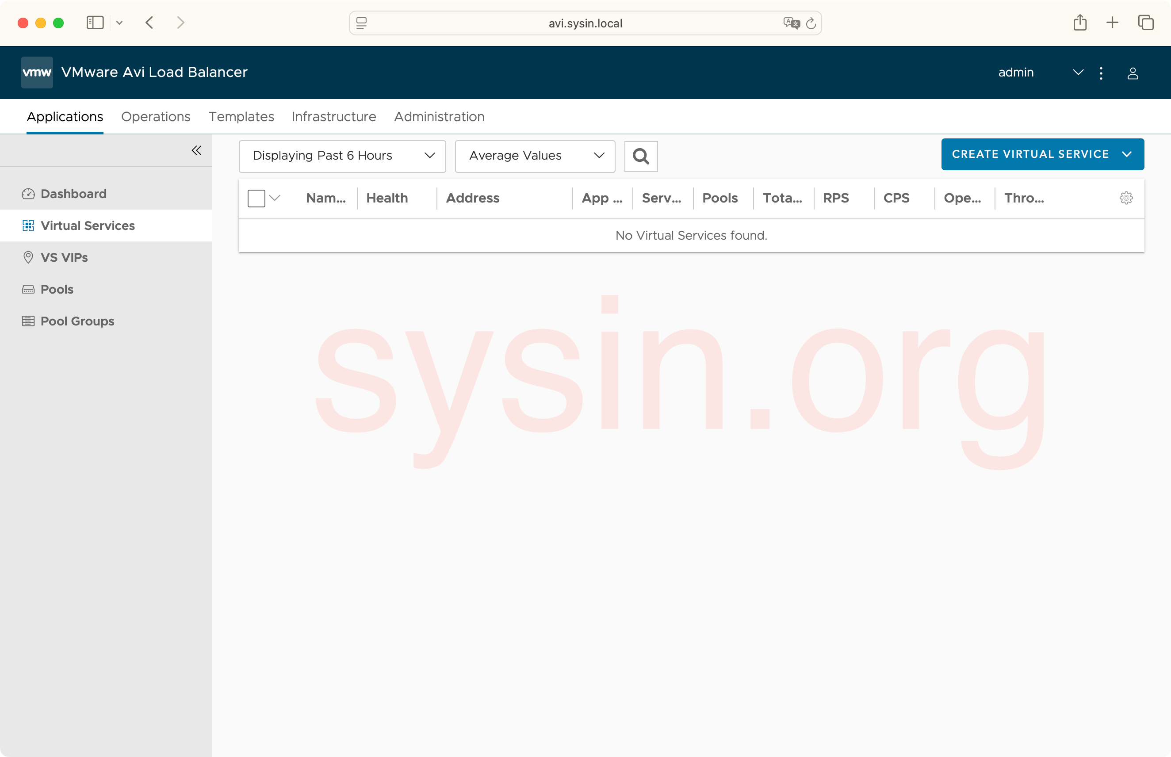The image size is (1171, 757).
Task: Expand the admin tenant dropdown
Action: coord(1078,73)
